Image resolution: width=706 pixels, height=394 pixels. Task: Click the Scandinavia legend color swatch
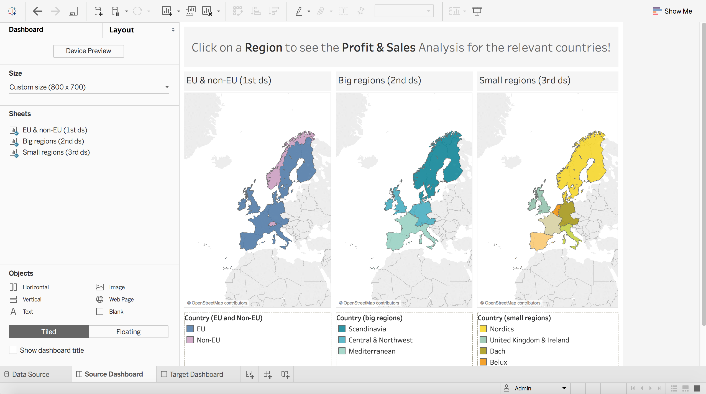point(342,329)
